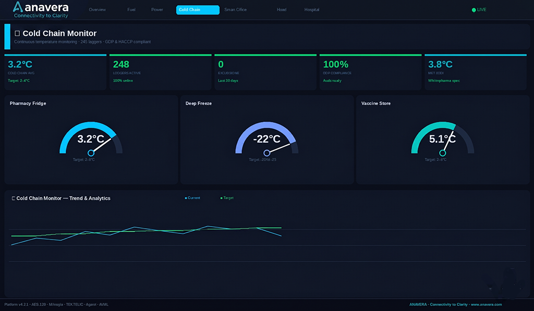Click the '100% online' status text
Screen dimensions: 534x311
point(123,81)
